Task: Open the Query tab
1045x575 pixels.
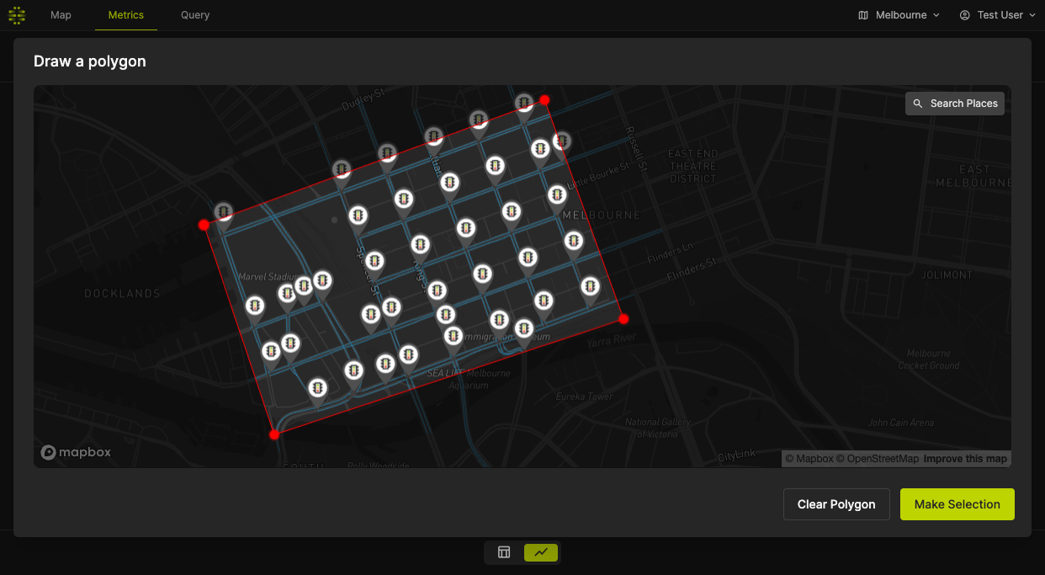Action: (195, 15)
